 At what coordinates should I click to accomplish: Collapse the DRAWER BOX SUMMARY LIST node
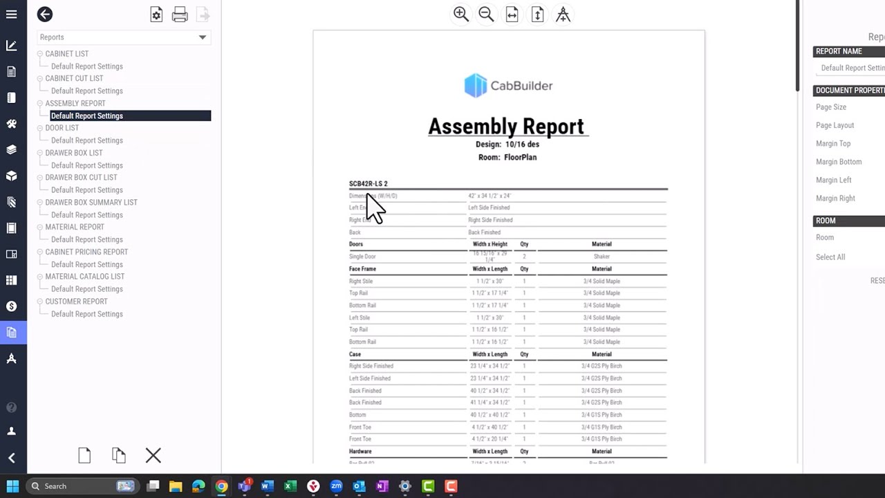tap(39, 203)
